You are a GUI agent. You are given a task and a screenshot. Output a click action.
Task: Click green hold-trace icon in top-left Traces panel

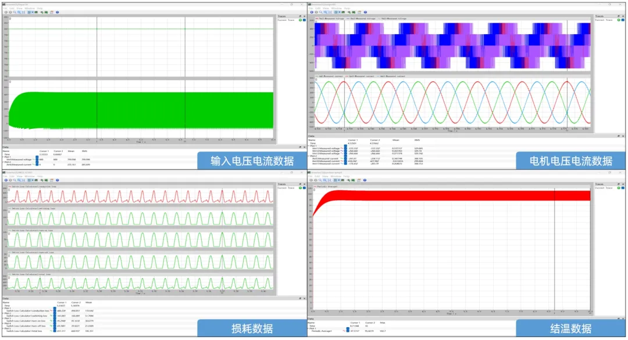[x=300, y=20]
